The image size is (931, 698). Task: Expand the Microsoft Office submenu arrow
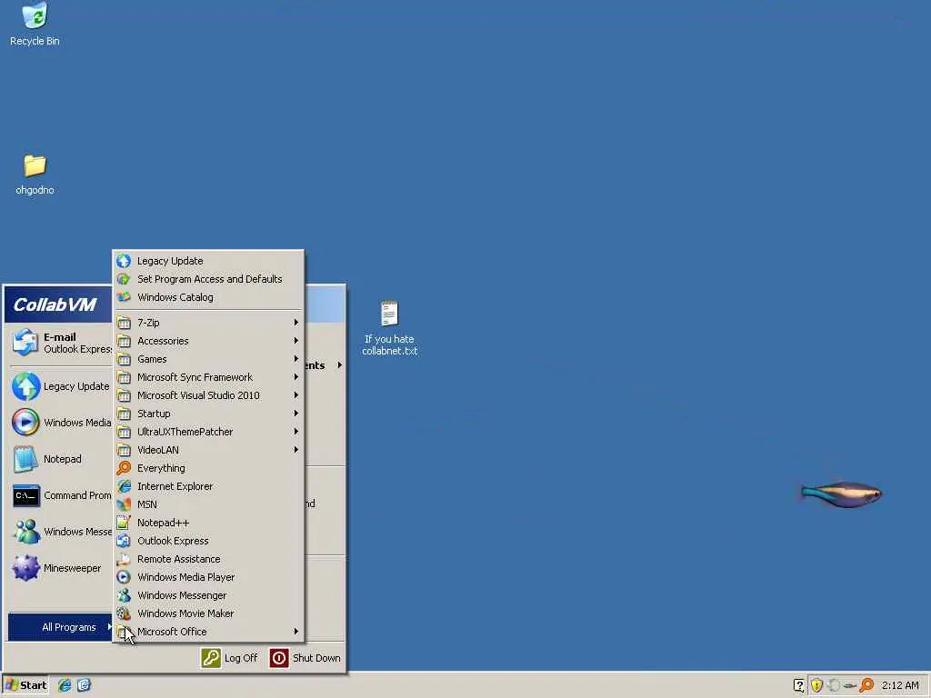(295, 632)
